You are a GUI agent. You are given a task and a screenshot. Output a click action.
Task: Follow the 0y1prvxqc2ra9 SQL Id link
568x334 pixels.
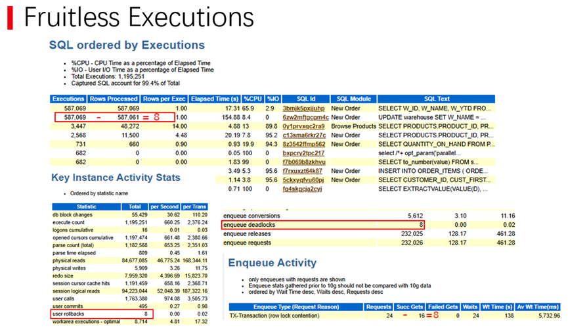pos(303,126)
